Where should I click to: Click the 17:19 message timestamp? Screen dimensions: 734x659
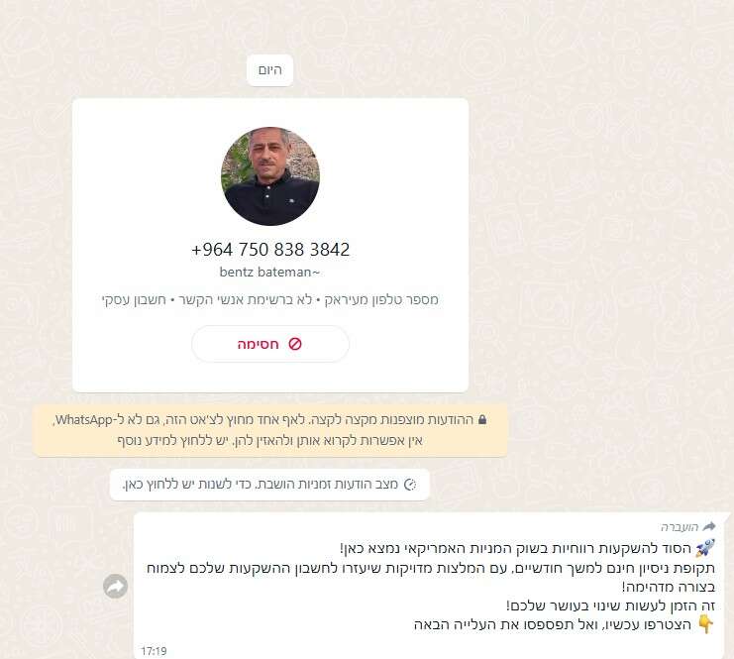pyautogui.click(x=154, y=651)
